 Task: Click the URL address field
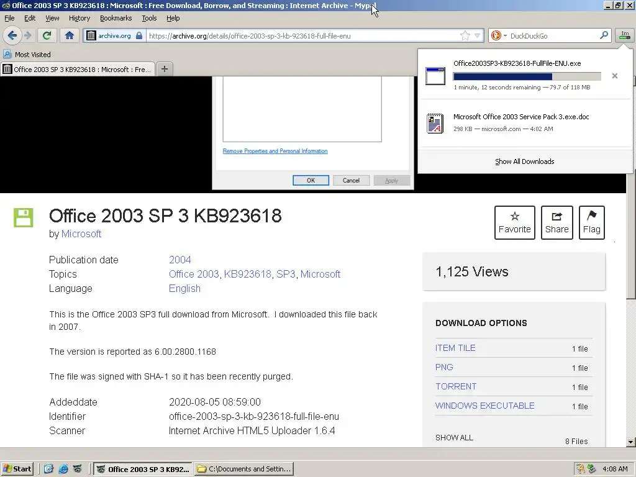[302, 35]
